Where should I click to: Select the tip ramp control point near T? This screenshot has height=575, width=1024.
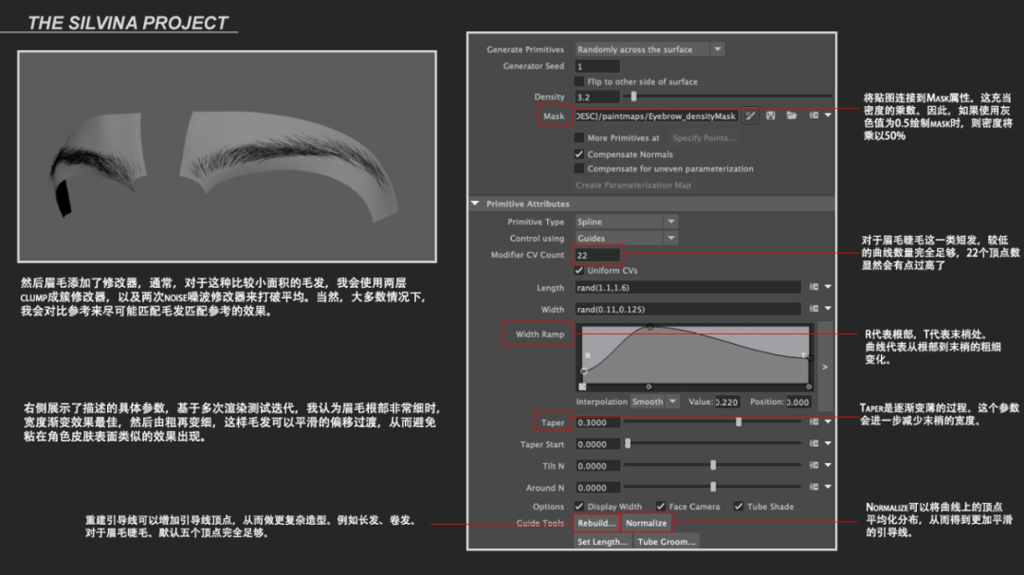click(x=810, y=358)
